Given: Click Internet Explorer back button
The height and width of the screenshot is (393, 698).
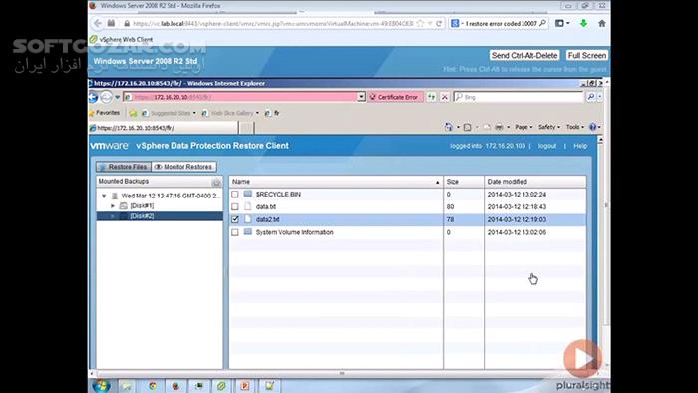Looking at the screenshot, I should click(x=93, y=97).
